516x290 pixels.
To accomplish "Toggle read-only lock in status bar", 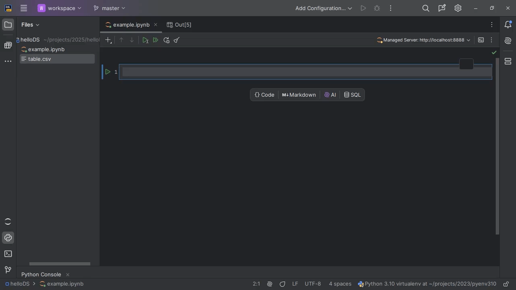I will pos(506,284).
